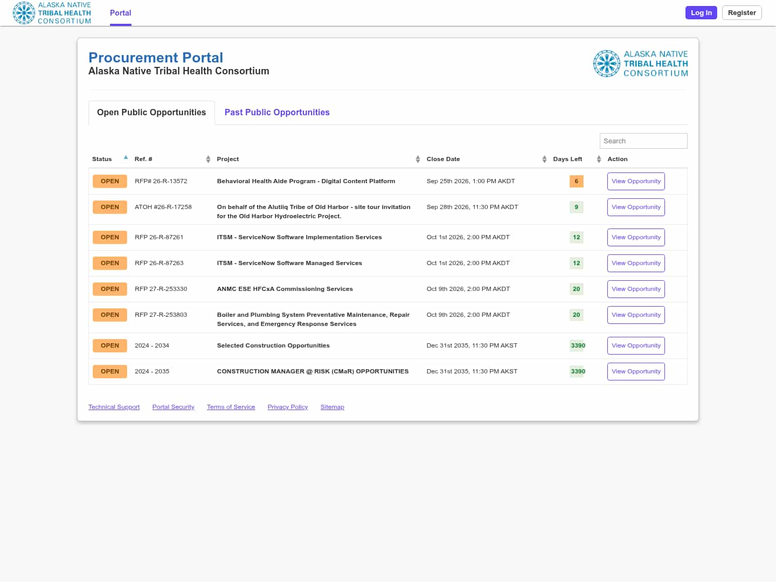Click the OPEN status badge for ref 2024 - 2034
The image size is (776, 582).
(x=110, y=345)
